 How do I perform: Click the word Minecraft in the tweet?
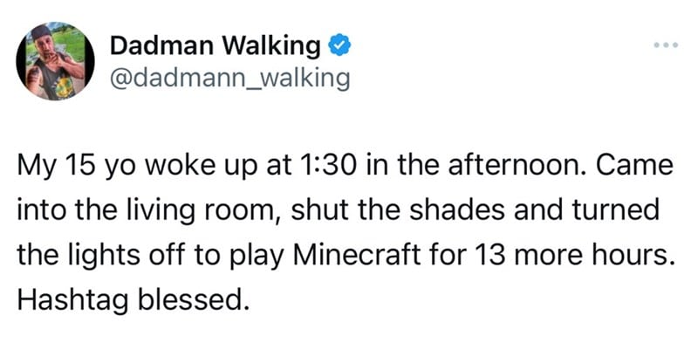[356, 254]
